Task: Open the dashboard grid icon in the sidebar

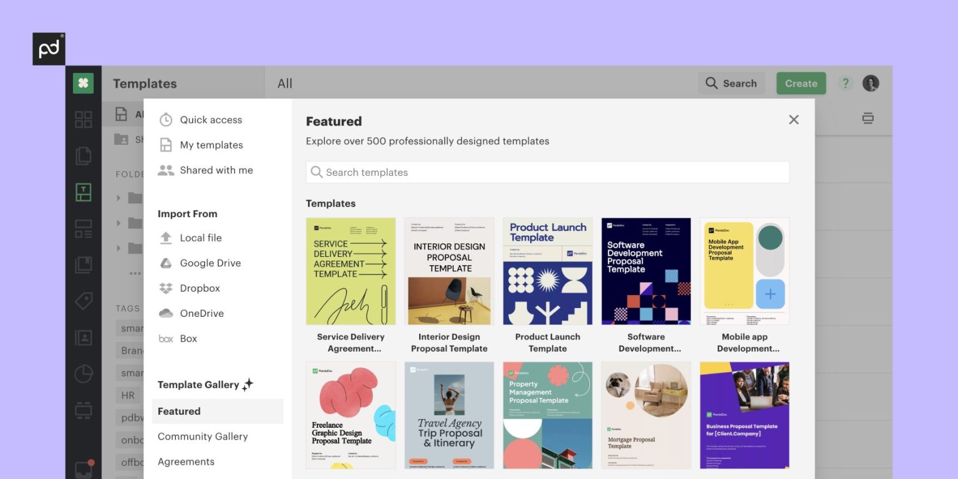Action: [84, 119]
